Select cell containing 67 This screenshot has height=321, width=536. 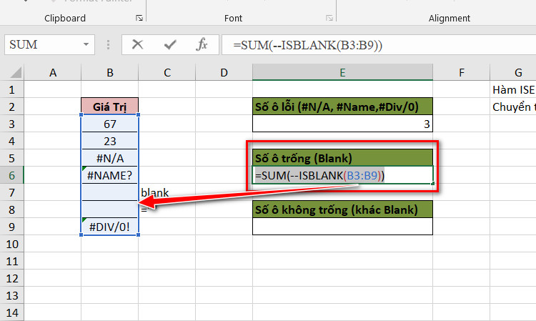tap(110, 124)
